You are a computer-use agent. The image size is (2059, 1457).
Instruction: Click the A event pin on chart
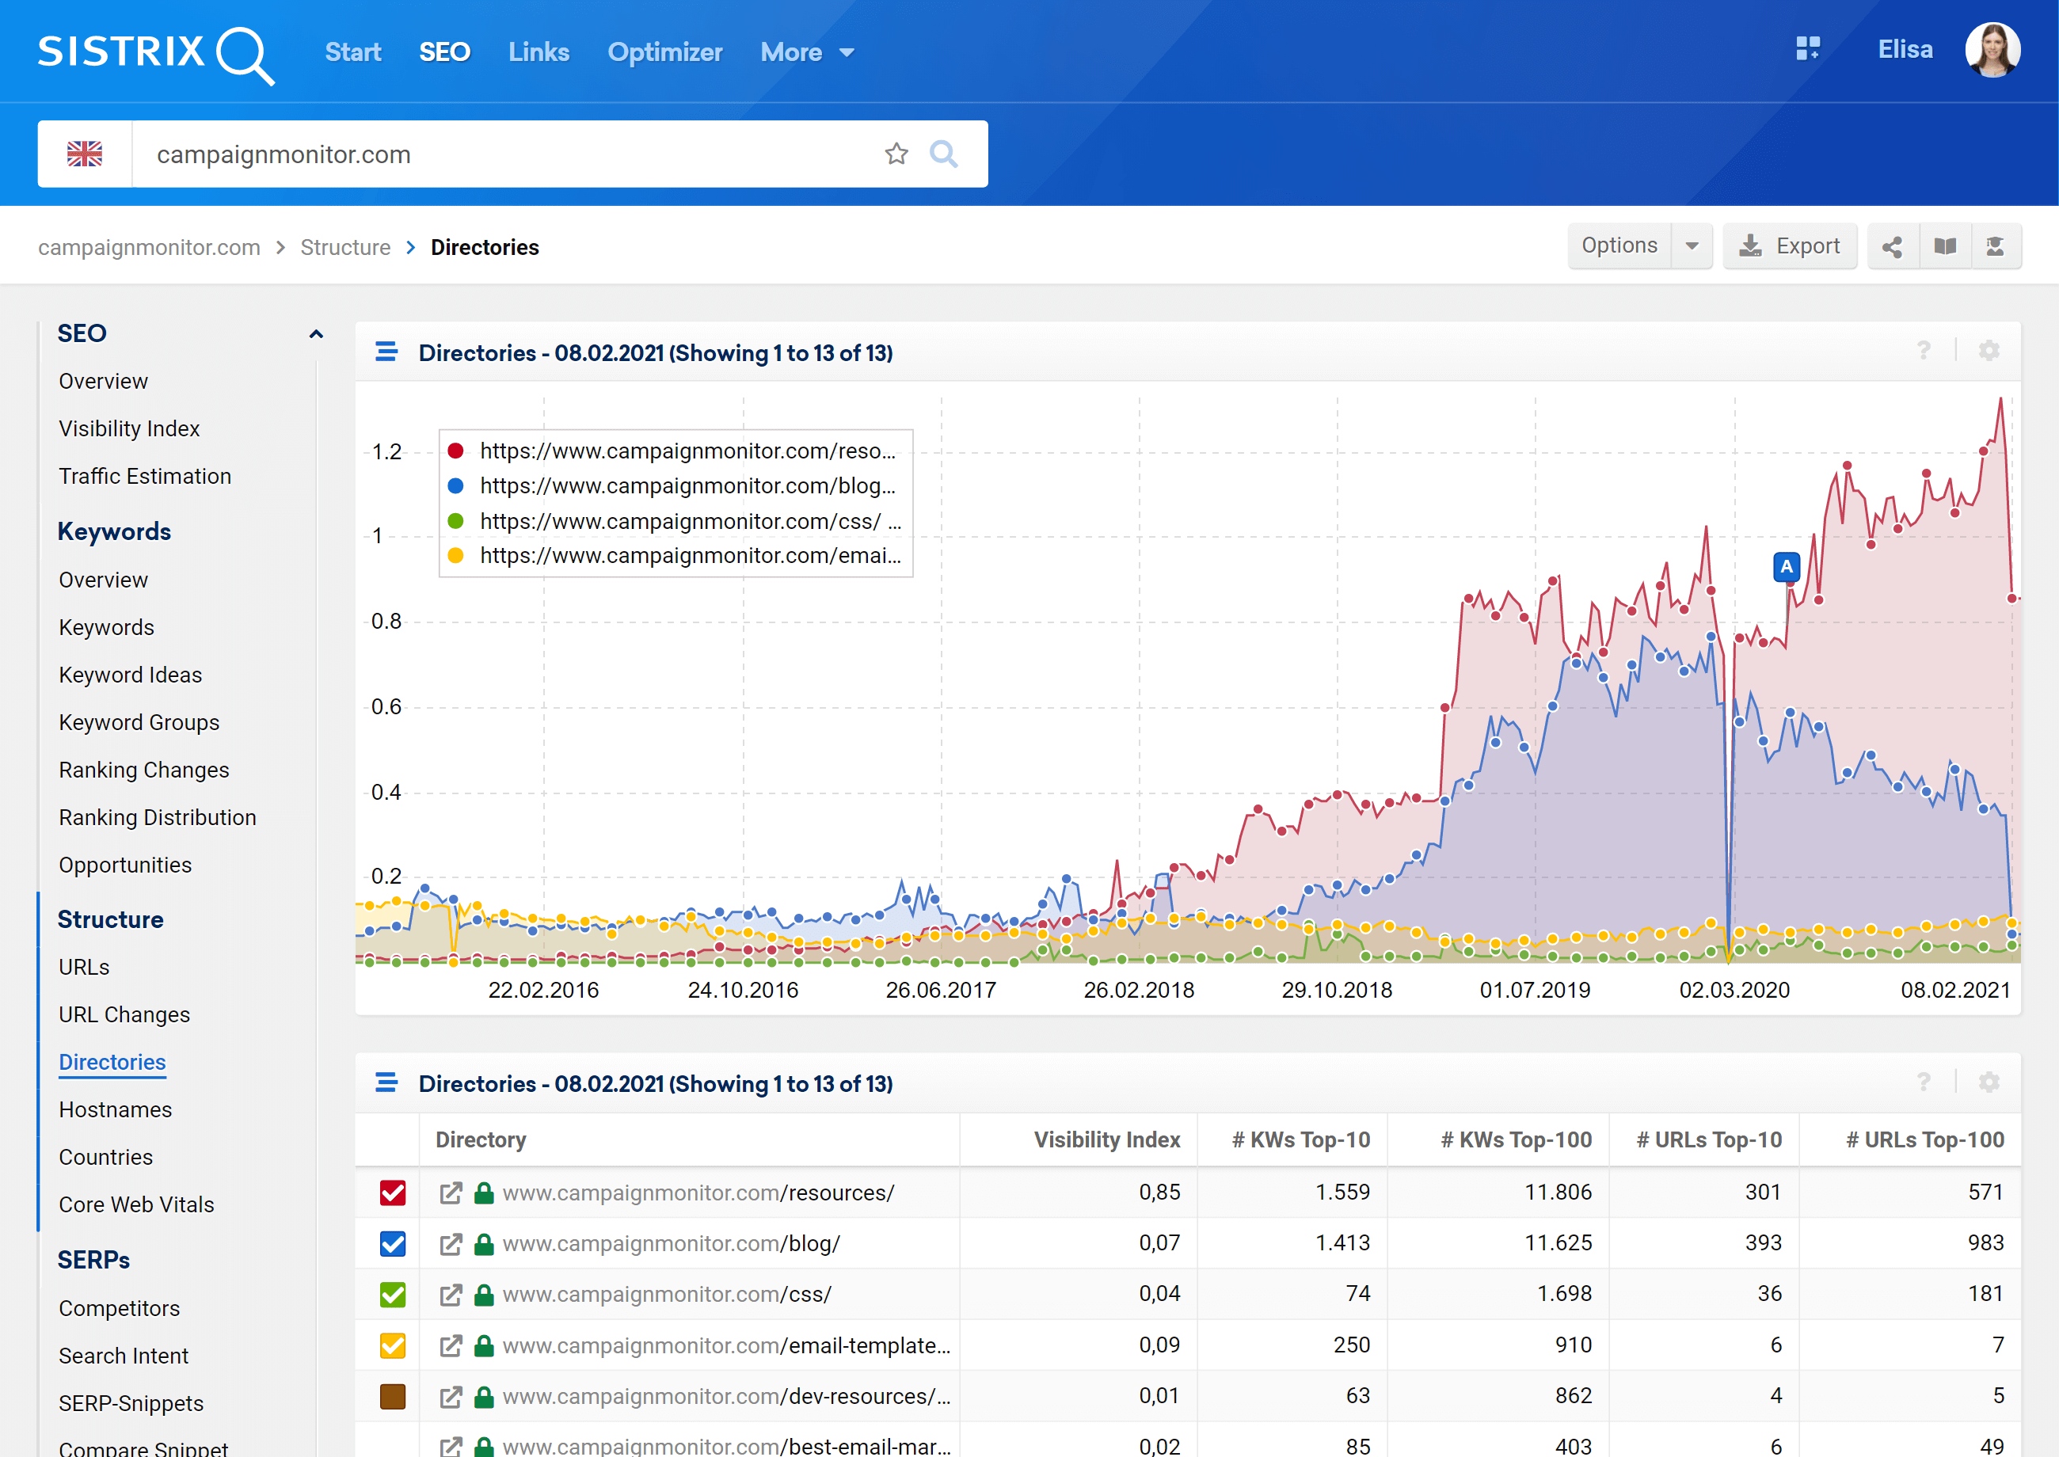(1787, 567)
